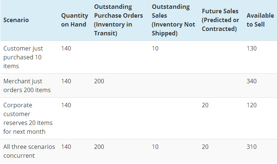Click the Available to Sell value 130
The width and height of the screenshot is (277, 164).
pos(251,48)
